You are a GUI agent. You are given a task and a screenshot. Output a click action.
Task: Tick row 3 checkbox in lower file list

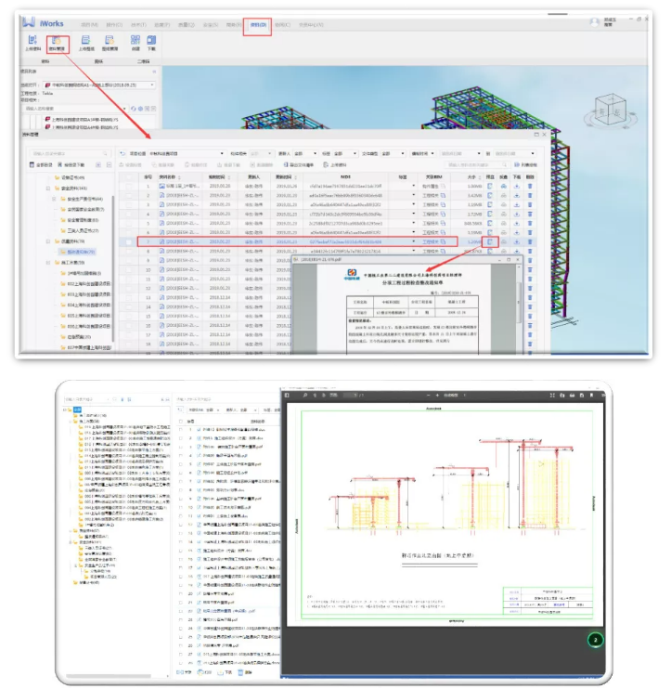pos(180,447)
